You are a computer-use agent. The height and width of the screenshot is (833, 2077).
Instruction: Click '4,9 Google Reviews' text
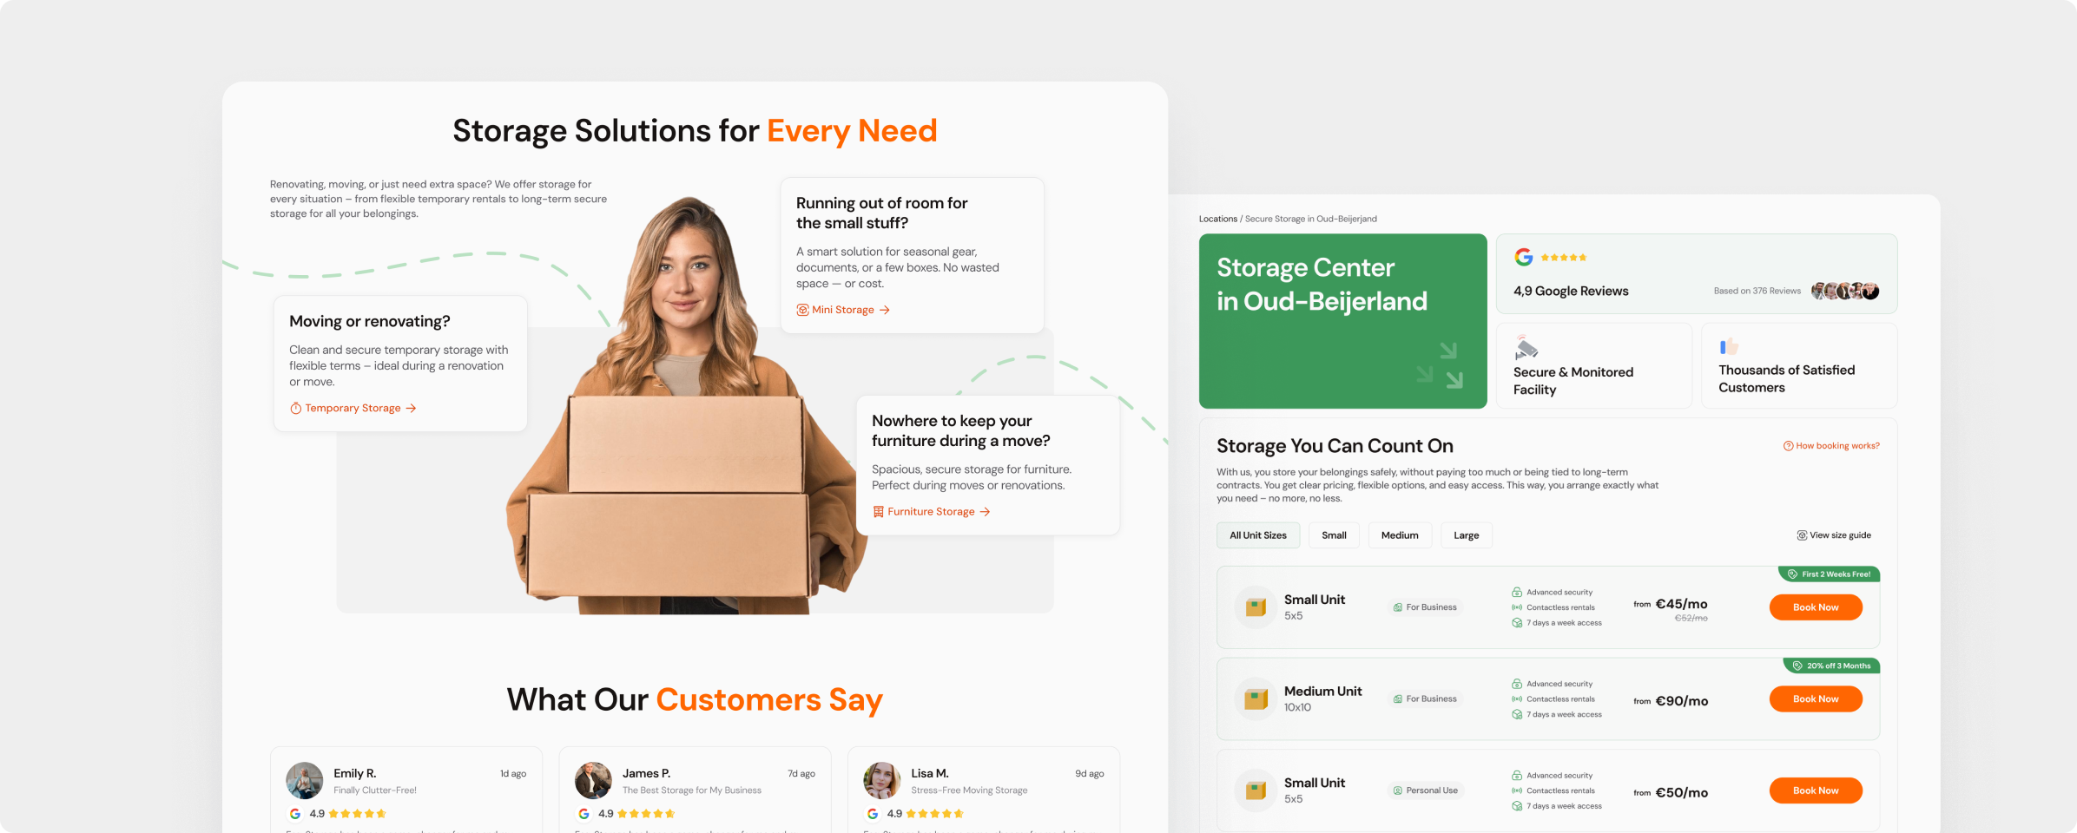tap(1571, 292)
